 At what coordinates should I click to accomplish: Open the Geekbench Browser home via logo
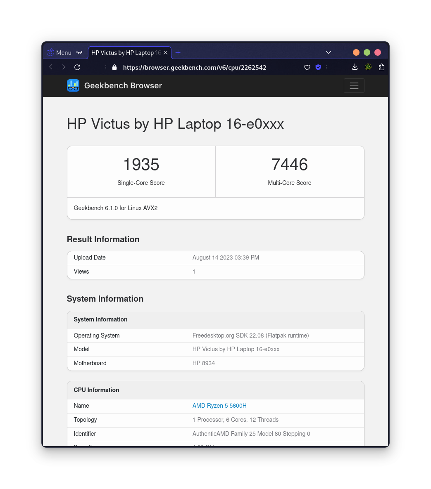tap(73, 85)
